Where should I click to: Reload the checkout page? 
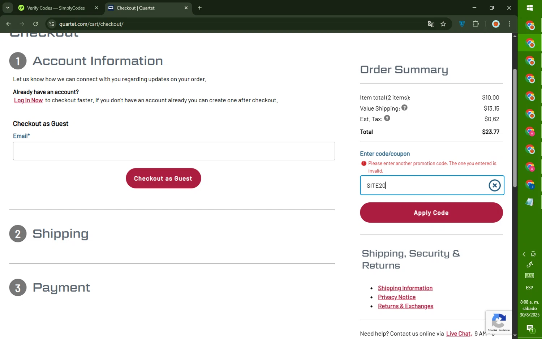(x=35, y=24)
